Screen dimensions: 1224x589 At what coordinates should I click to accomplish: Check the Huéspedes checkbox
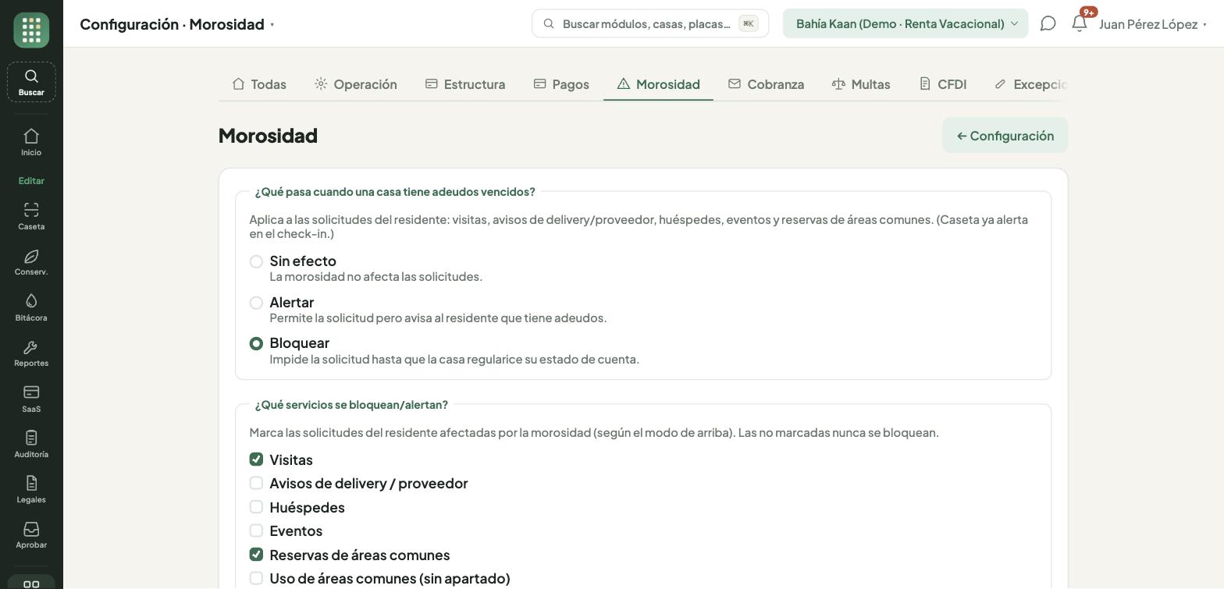click(x=256, y=507)
